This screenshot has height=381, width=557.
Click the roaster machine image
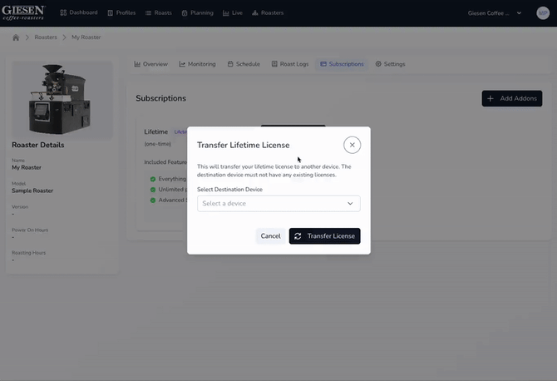pyautogui.click(x=62, y=98)
